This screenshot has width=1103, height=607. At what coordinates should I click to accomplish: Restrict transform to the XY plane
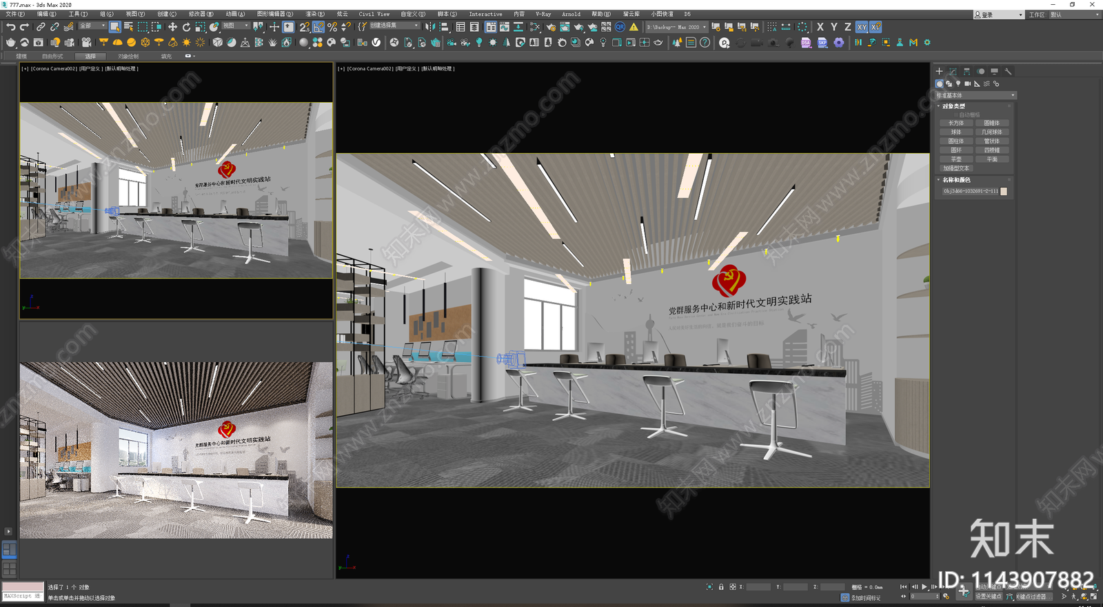click(x=862, y=27)
